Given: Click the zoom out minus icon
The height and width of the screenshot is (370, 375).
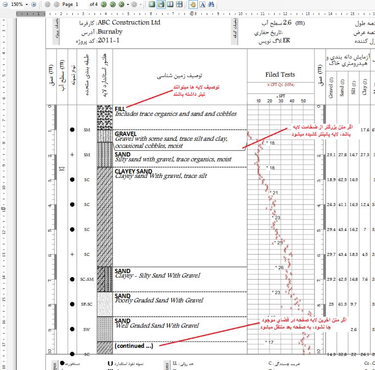Looking at the screenshot, I should [x=5, y=4].
